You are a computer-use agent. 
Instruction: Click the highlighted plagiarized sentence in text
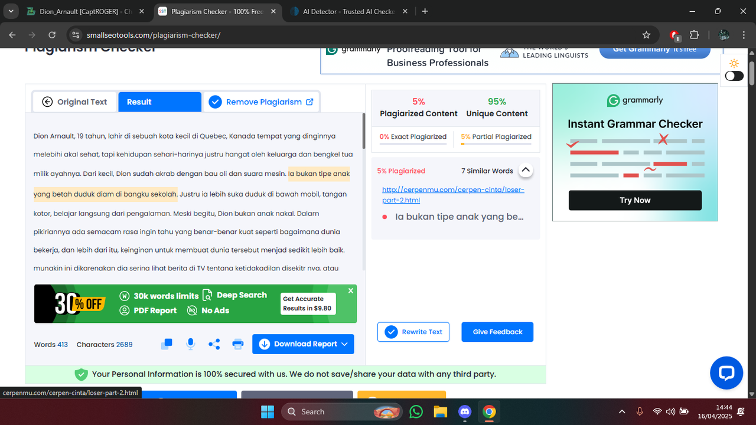point(192,184)
